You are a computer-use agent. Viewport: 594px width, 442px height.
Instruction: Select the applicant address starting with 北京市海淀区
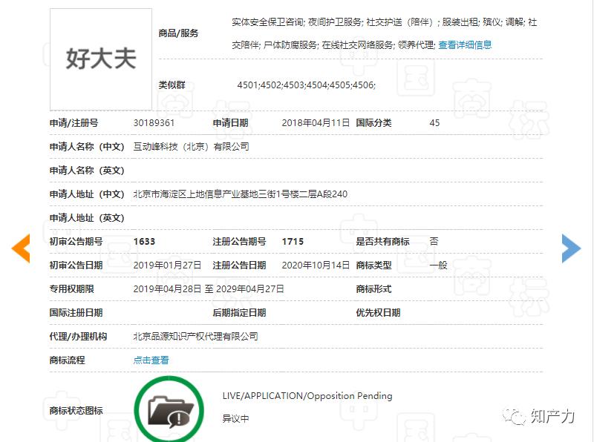[240, 194]
